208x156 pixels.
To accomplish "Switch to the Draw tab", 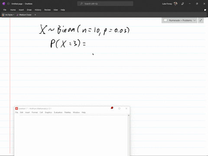I will point(29,10).
